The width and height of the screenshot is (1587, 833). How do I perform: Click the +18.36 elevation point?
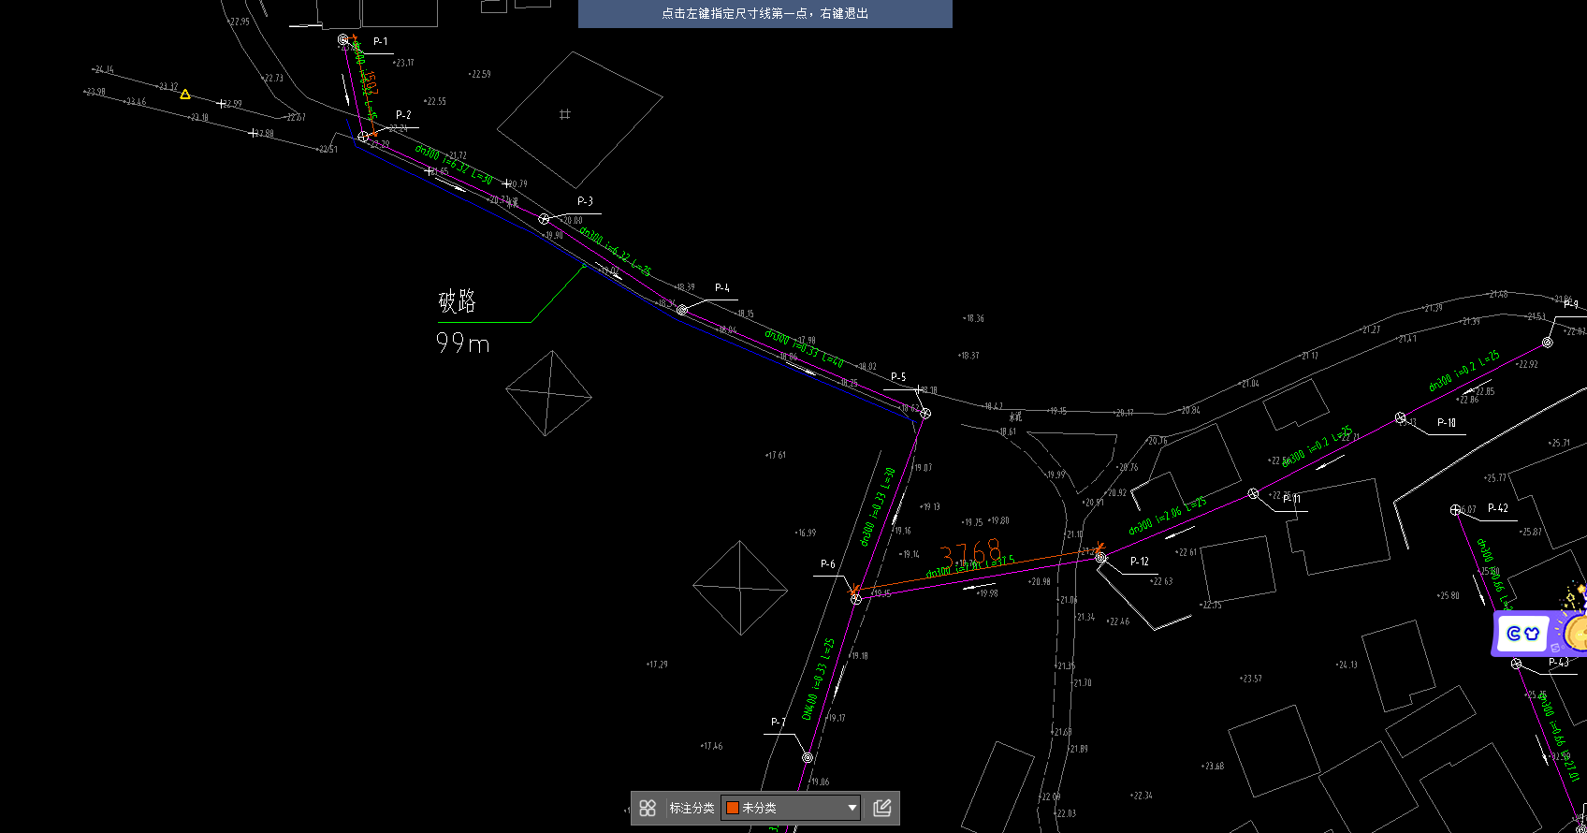(x=973, y=319)
